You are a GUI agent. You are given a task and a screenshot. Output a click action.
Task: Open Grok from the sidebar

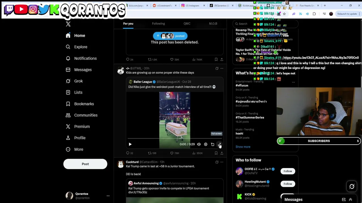(x=74, y=81)
